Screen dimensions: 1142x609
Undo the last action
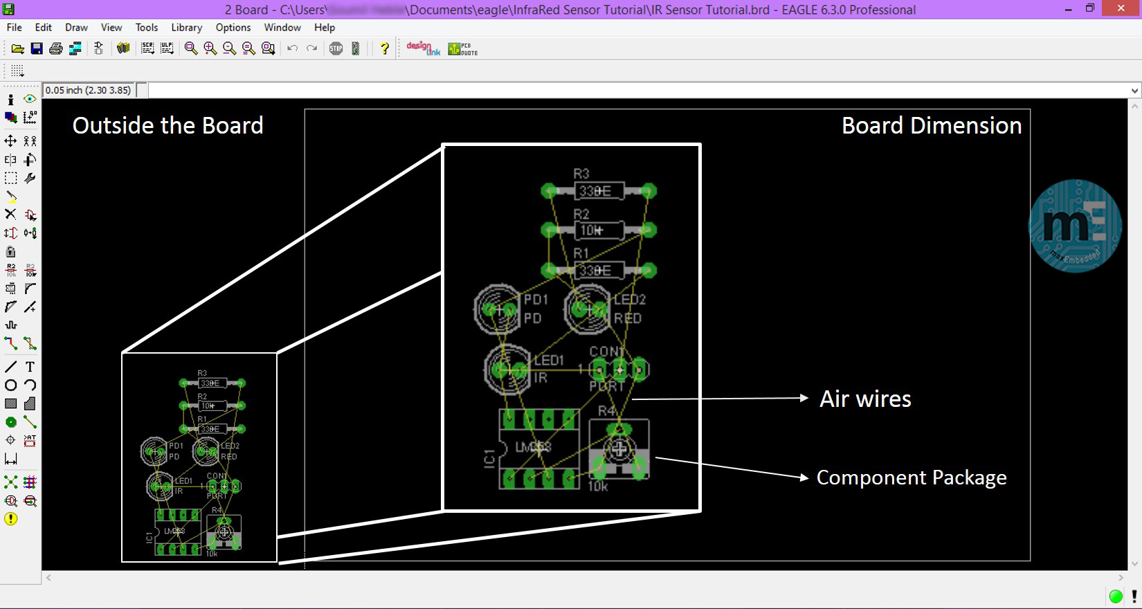(x=293, y=48)
